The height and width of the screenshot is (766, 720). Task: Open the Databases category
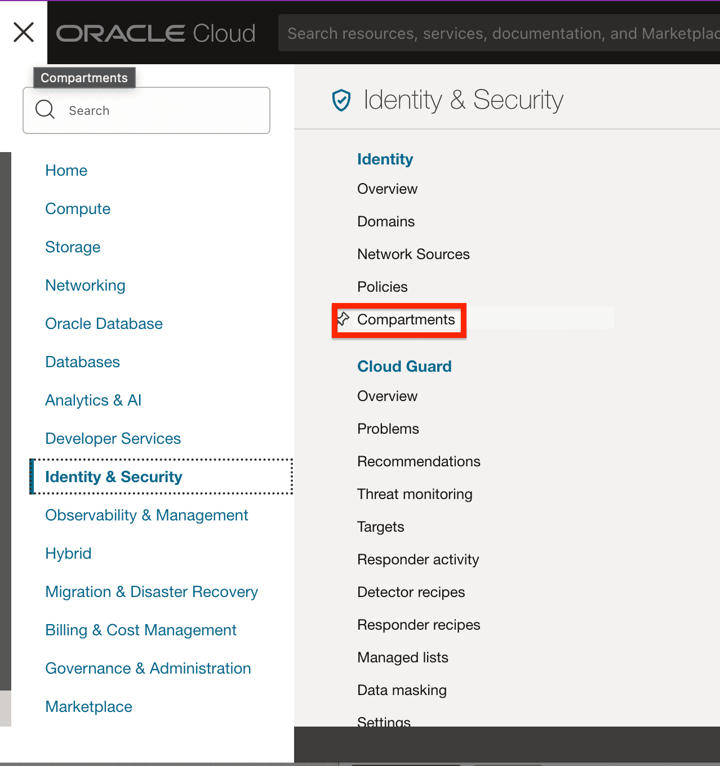coord(82,362)
